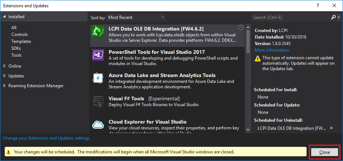
Task: Click the scheduled uninstall LCPI entry text
Action: point(292,128)
